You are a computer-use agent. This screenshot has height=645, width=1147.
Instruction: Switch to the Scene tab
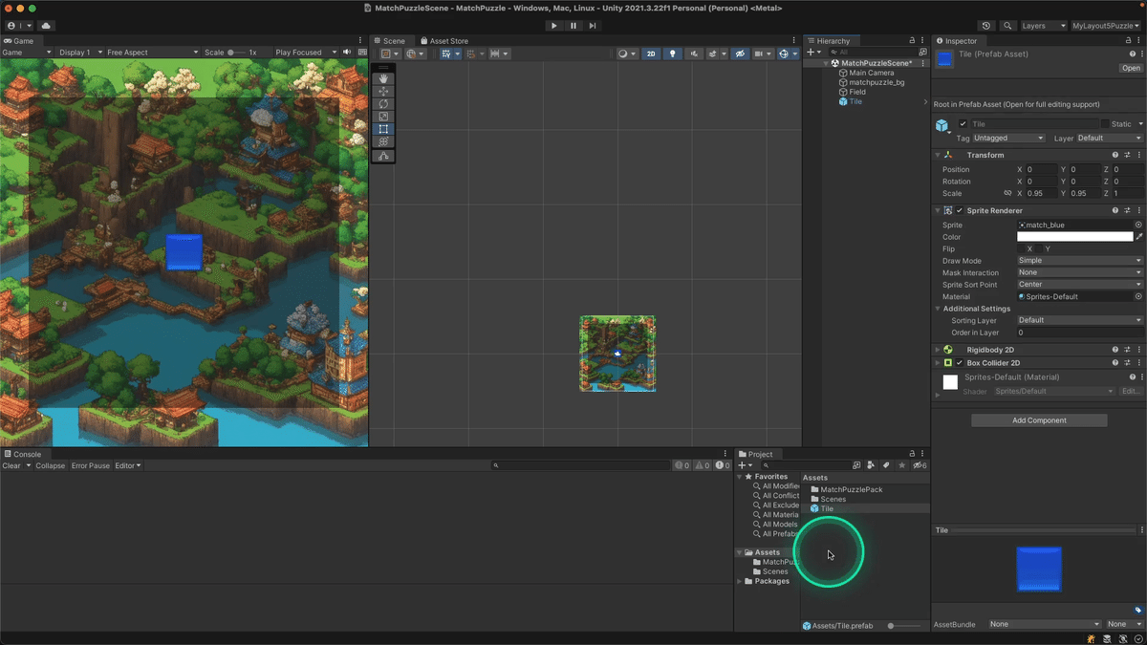point(389,41)
